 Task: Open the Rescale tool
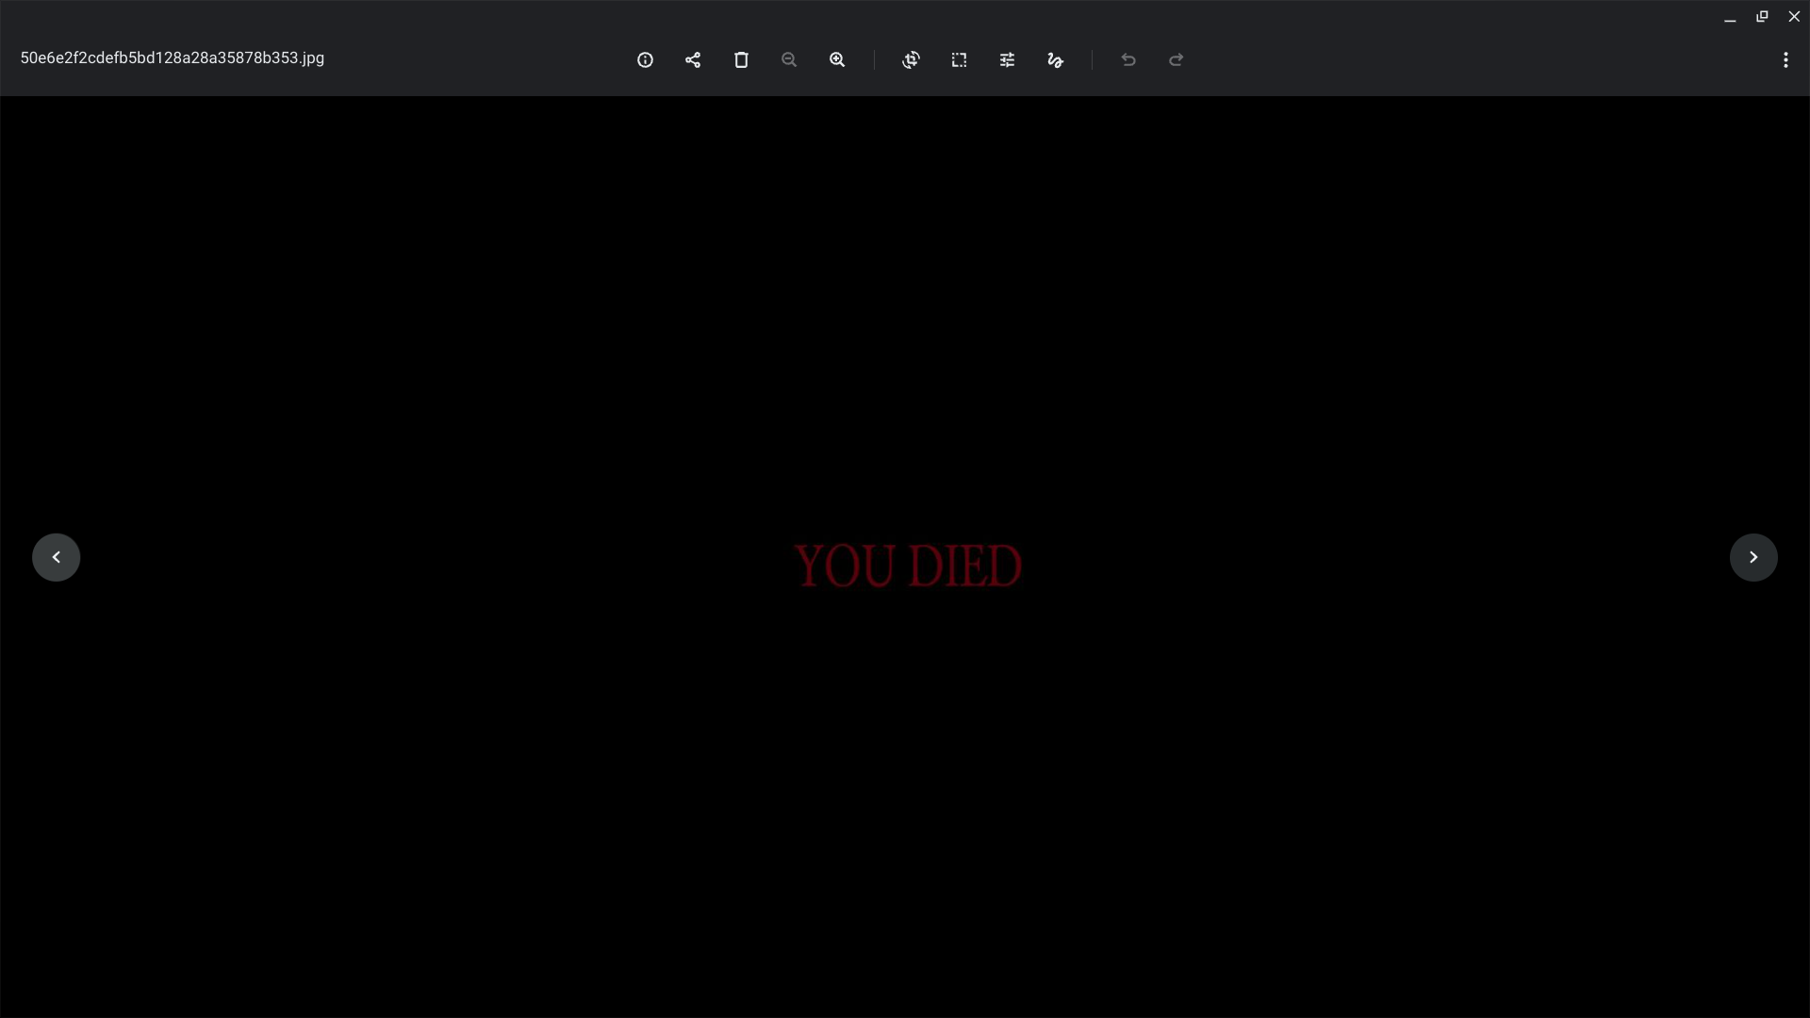tap(959, 60)
